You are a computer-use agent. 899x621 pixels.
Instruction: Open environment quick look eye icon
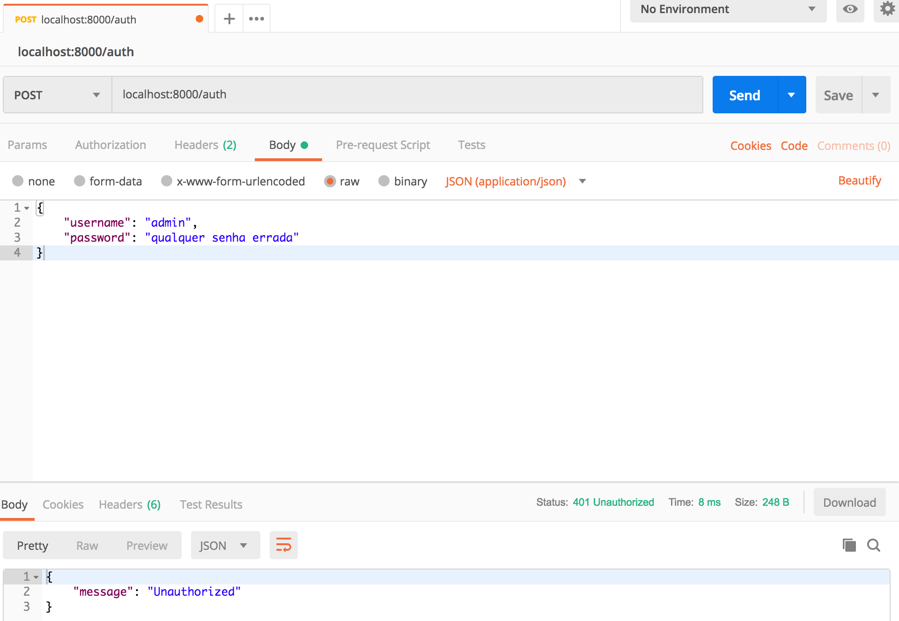(x=850, y=9)
